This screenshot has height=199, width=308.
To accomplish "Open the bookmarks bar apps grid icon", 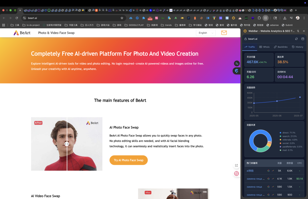I will [x=3, y=25].
